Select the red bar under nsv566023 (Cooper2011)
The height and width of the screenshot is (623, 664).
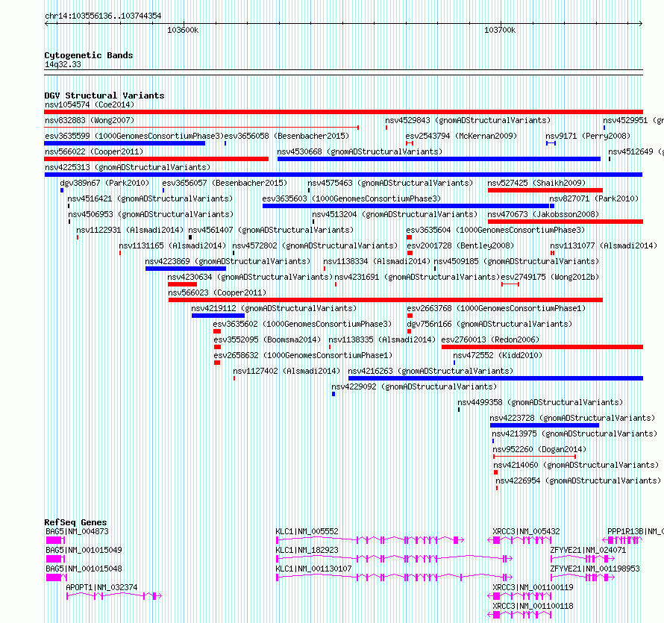(386, 300)
